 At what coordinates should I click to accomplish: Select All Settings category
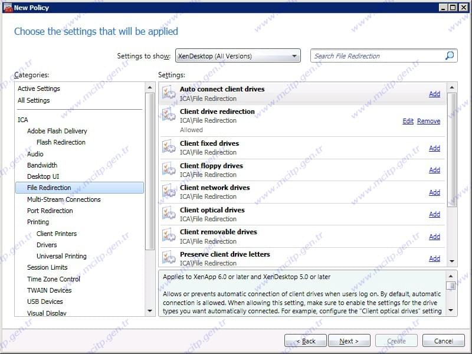click(x=34, y=100)
